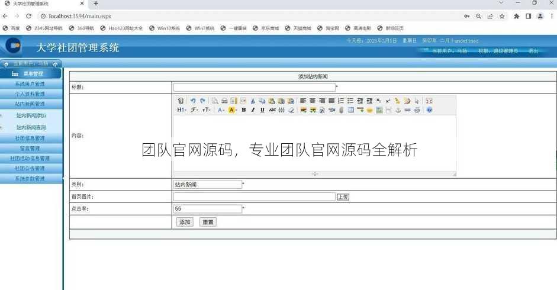557x290 pixels.
Task: Click the 退出 logout link in header
Action: pos(533,51)
